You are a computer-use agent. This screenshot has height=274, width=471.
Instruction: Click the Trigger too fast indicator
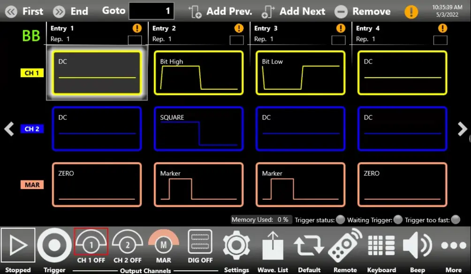point(456,219)
